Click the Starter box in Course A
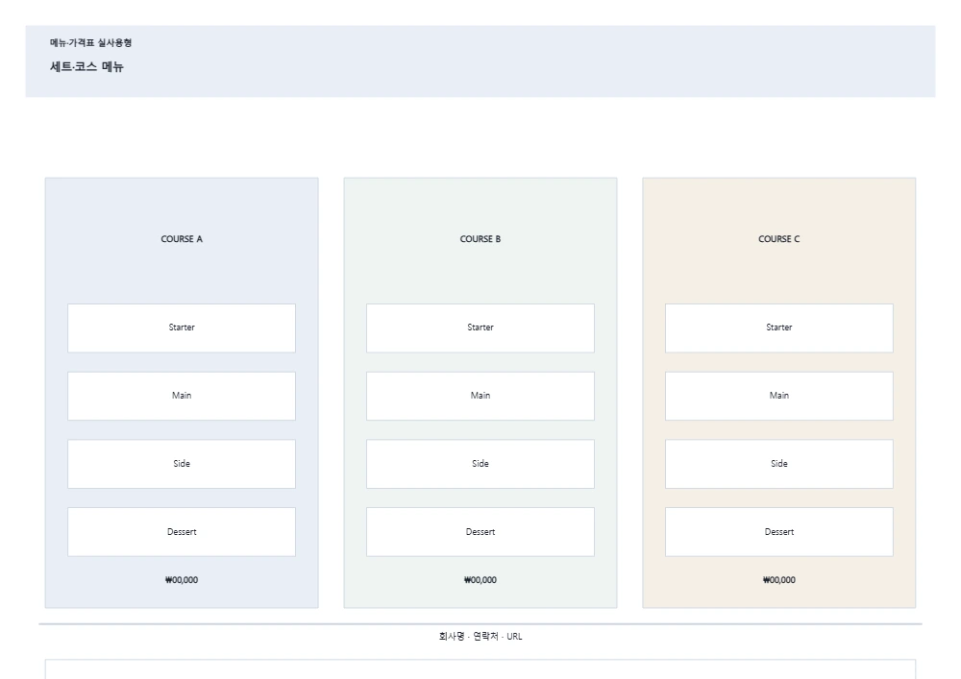Image resolution: width=961 pixels, height=679 pixels. [182, 328]
